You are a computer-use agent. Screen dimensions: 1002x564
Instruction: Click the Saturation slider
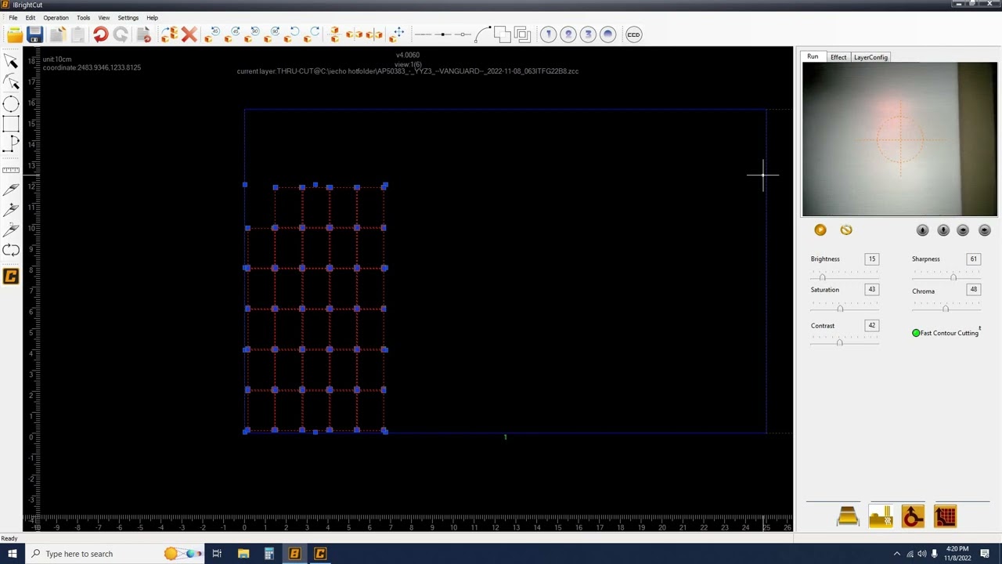(844, 308)
